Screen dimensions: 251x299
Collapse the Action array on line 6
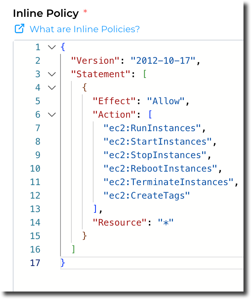tap(52, 115)
